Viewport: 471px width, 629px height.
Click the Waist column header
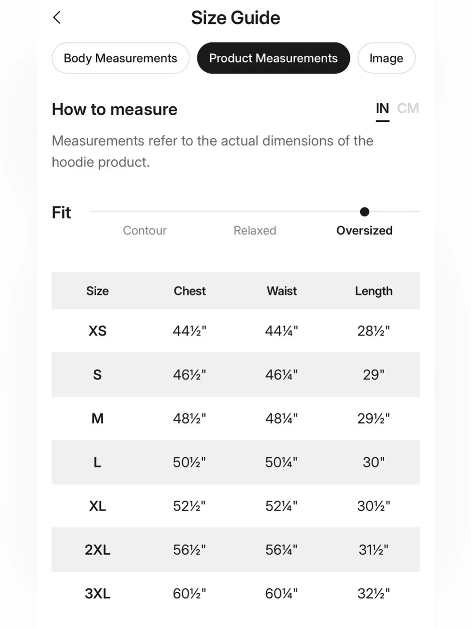tap(282, 291)
